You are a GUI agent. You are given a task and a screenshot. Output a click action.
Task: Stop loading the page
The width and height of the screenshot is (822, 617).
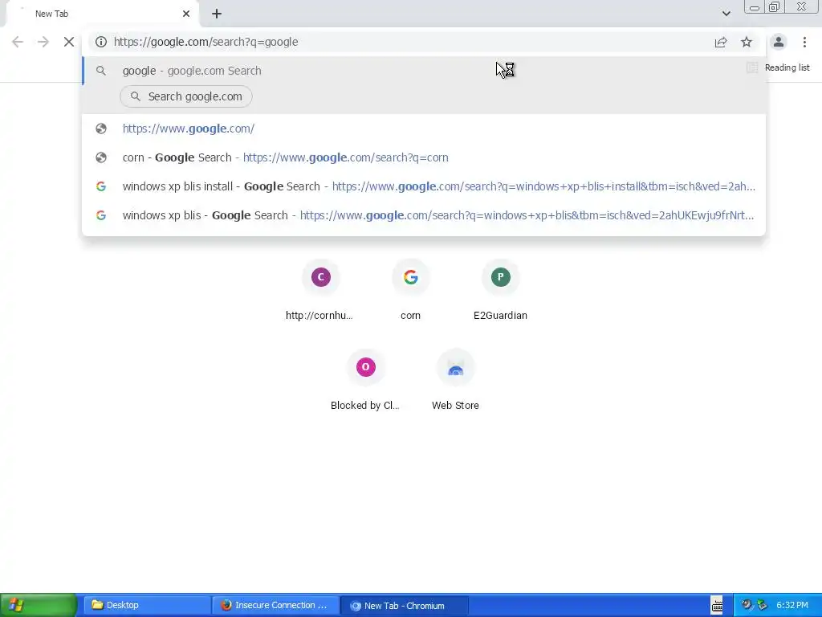[69, 42]
